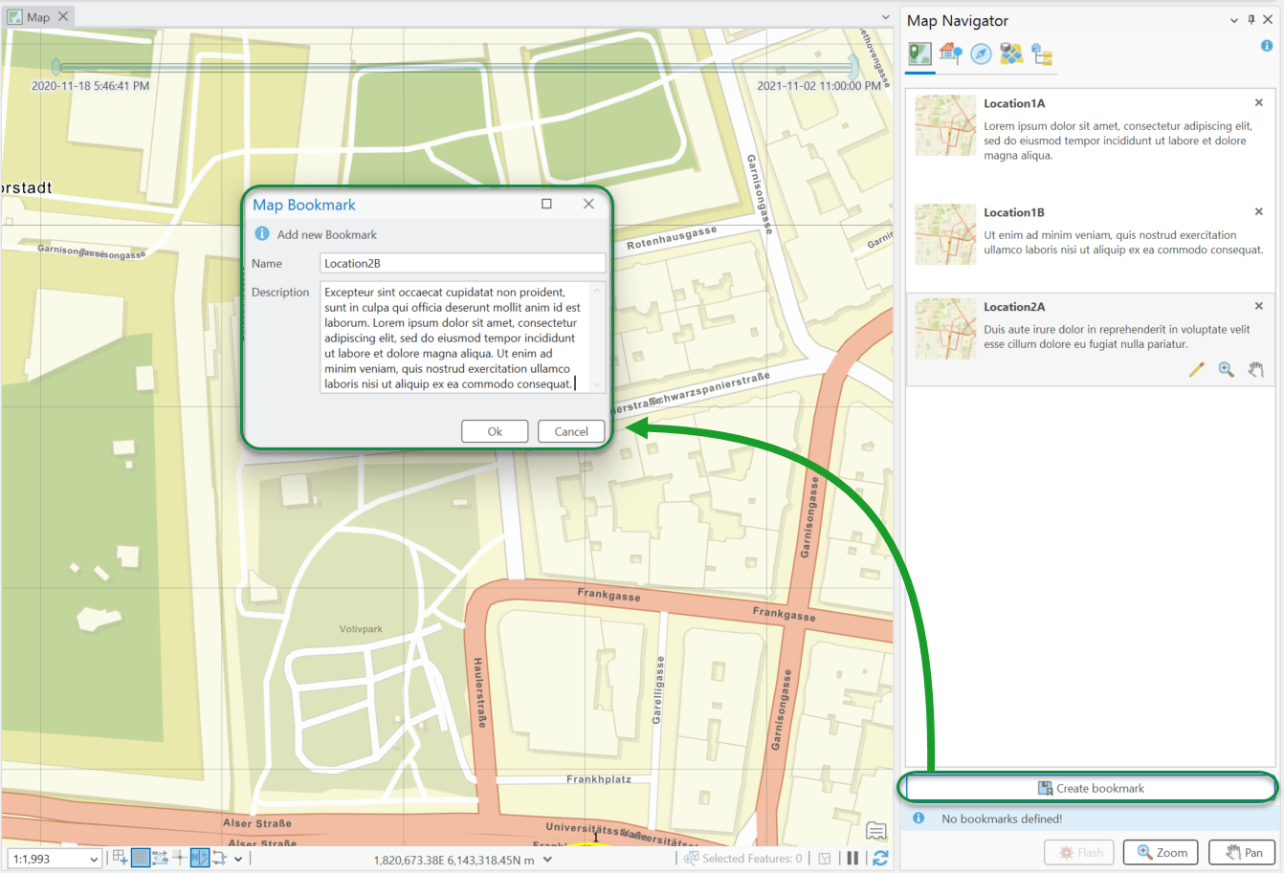The image size is (1284, 873).
Task: Click the Pan button in Map Navigator
Action: click(x=1243, y=852)
